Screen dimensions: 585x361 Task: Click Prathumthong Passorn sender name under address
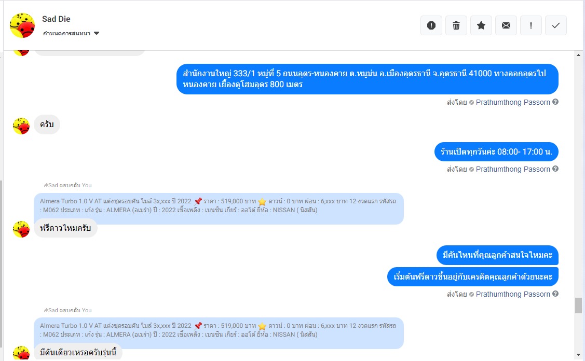tap(513, 102)
